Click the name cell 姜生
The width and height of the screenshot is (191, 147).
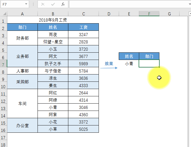[53, 85]
